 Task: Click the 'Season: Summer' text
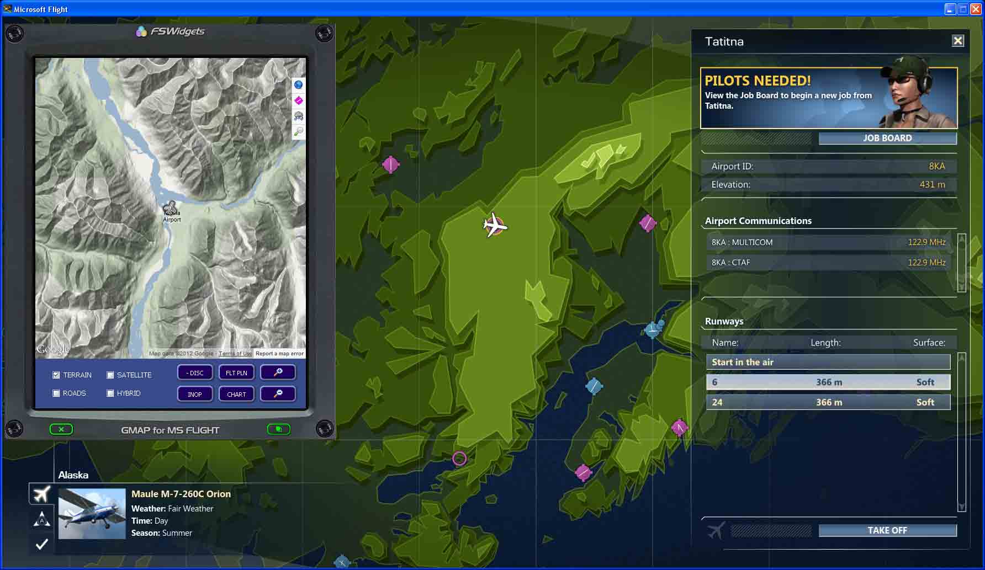pyautogui.click(x=162, y=533)
